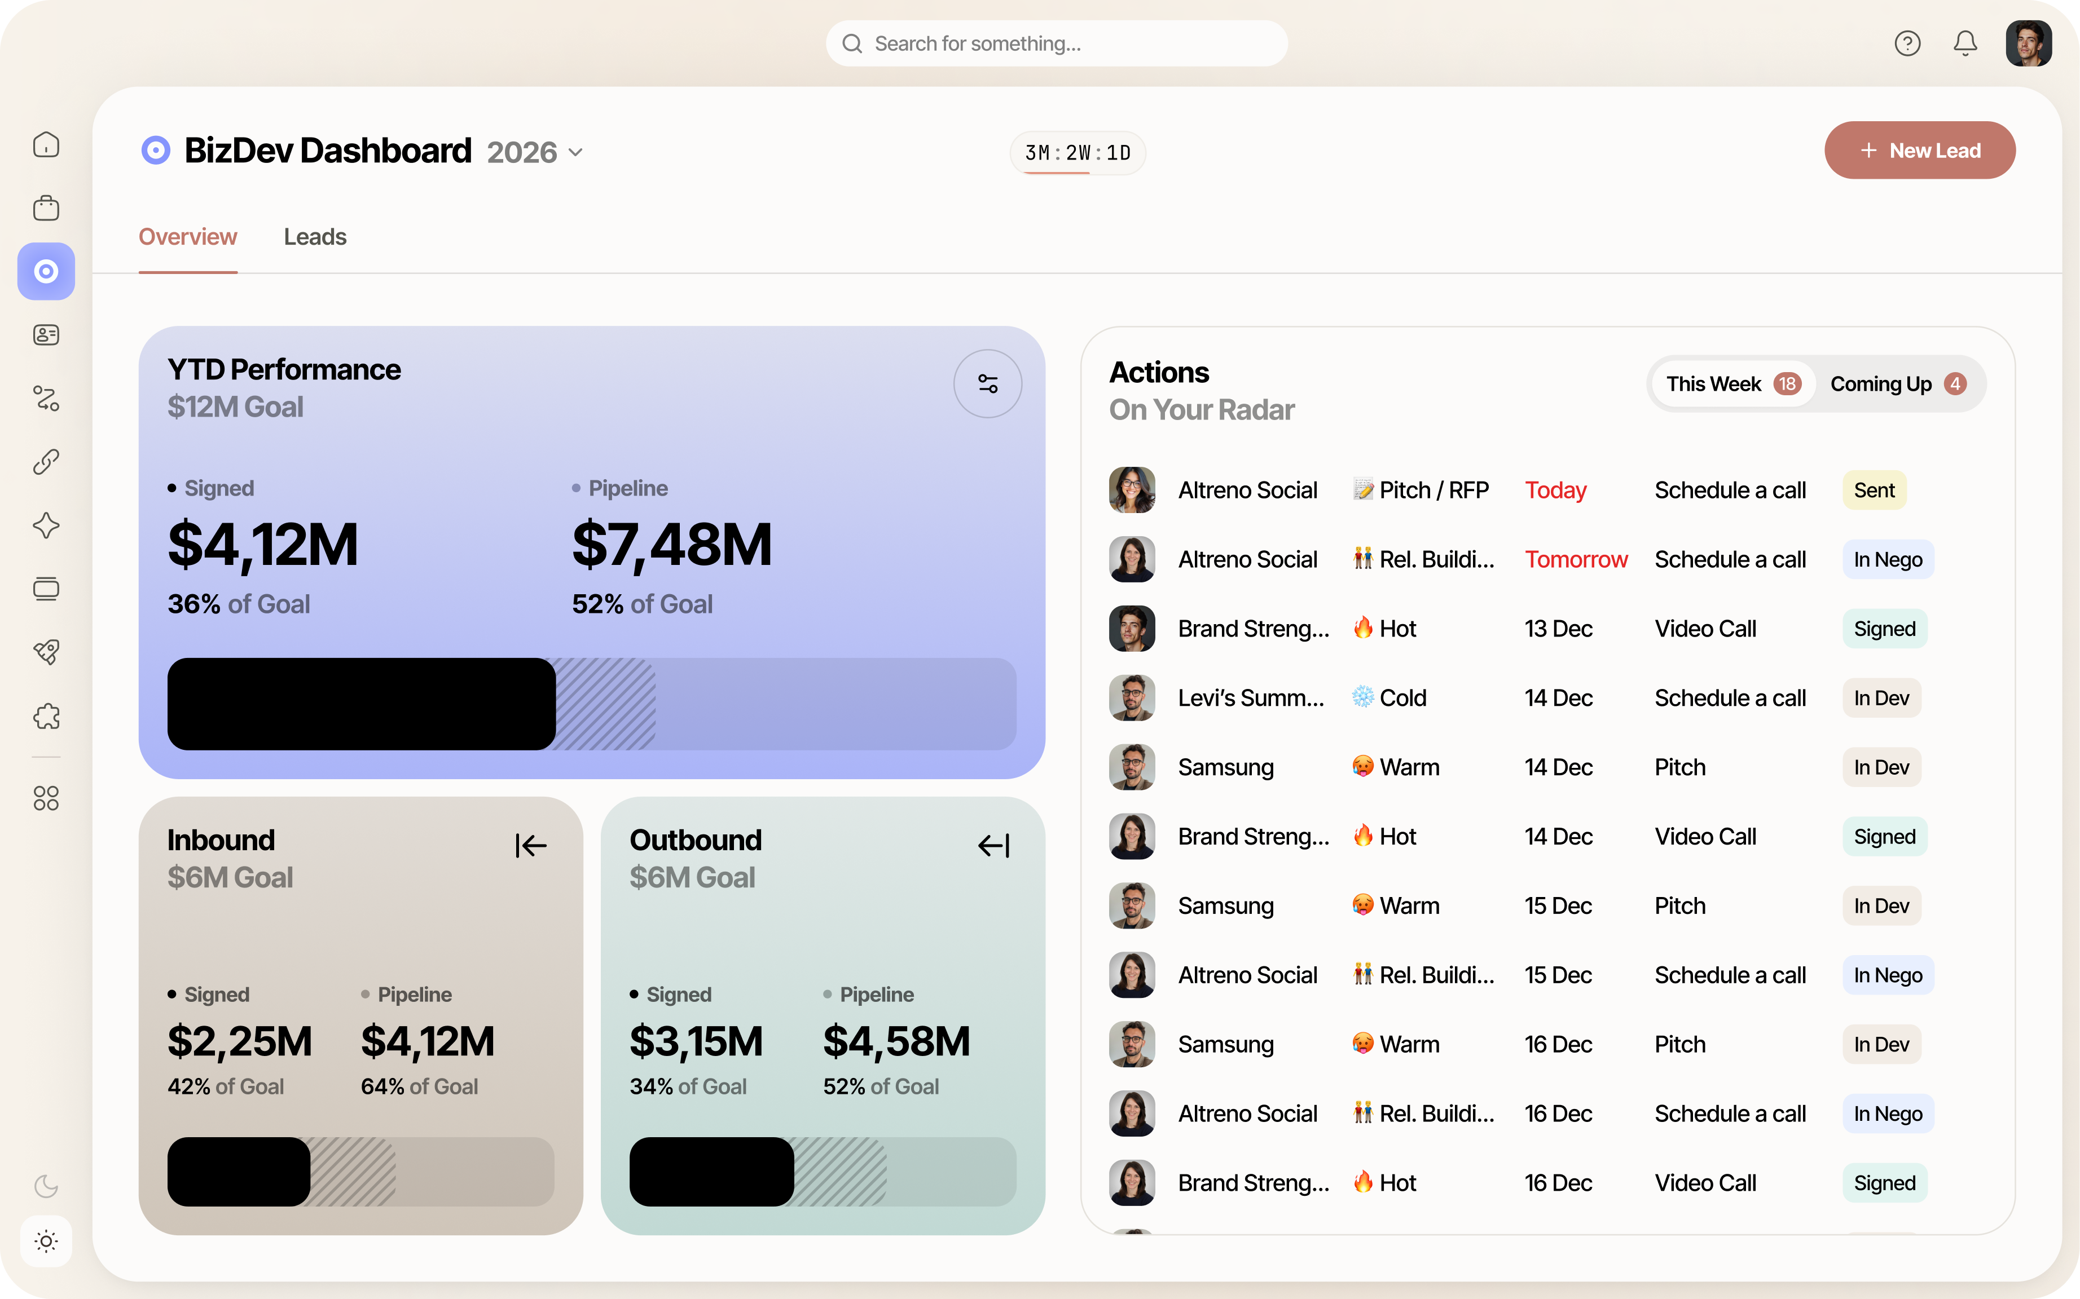
Task: Open the Overview tab
Action: click(187, 237)
